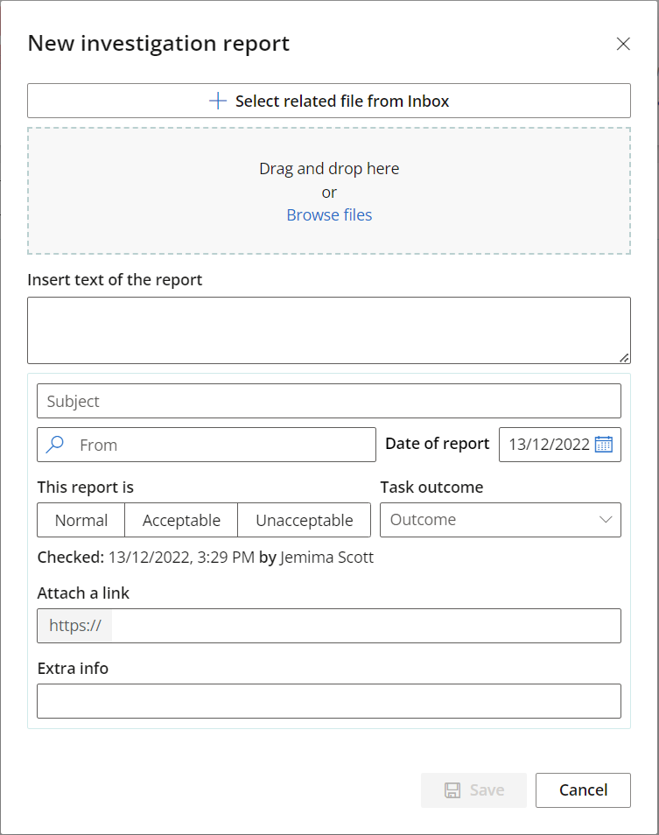
Task: Click into the Subject field
Action: [x=329, y=401]
